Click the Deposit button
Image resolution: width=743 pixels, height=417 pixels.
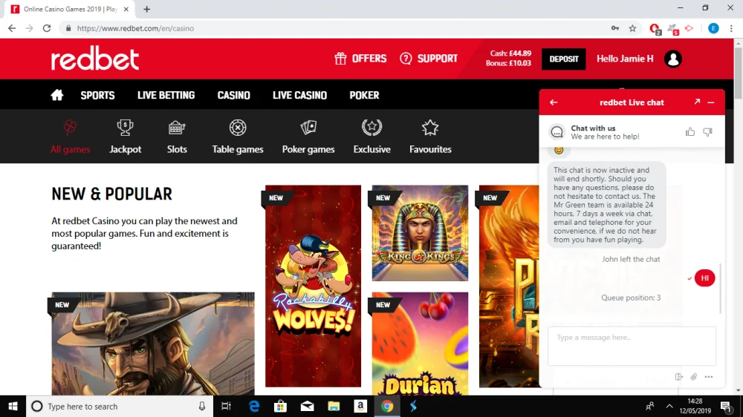coord(563,59)
